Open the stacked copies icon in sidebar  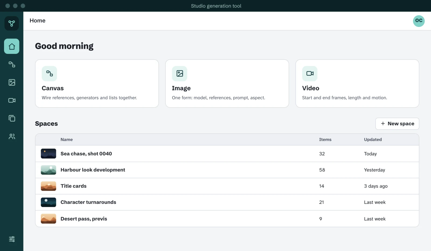(x=12, y=118)
